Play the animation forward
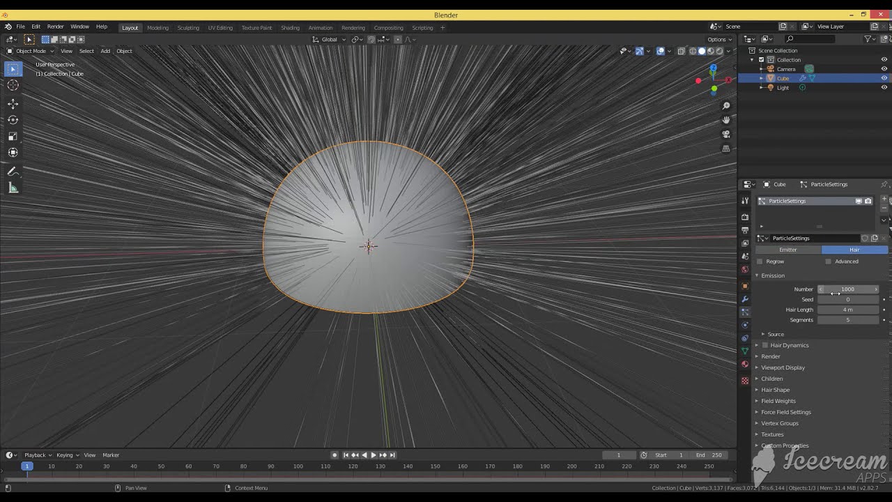 (x=374, y=455)
